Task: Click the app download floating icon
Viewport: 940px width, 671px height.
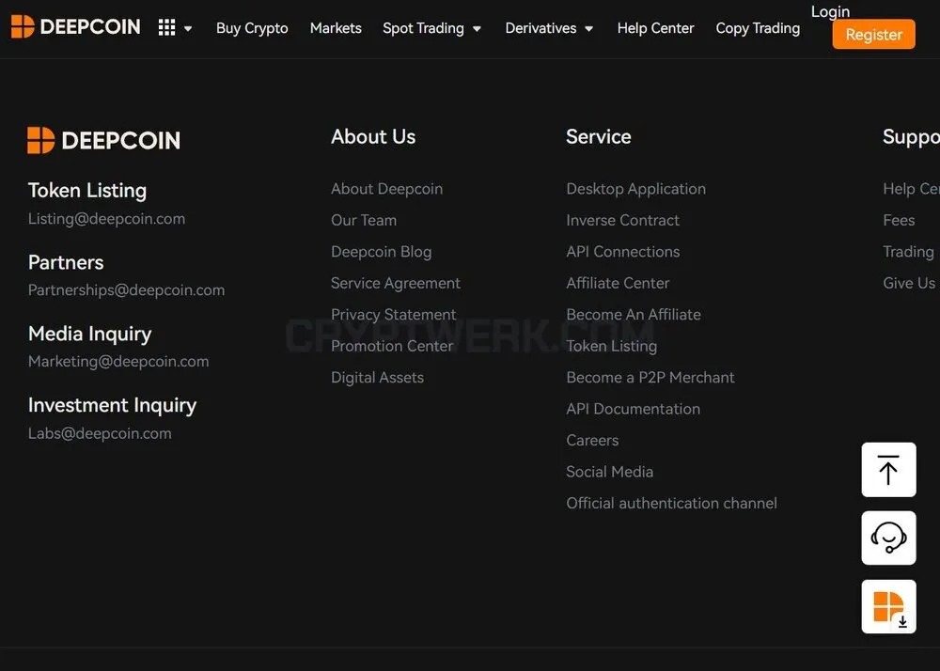Action: coord(888,606)
